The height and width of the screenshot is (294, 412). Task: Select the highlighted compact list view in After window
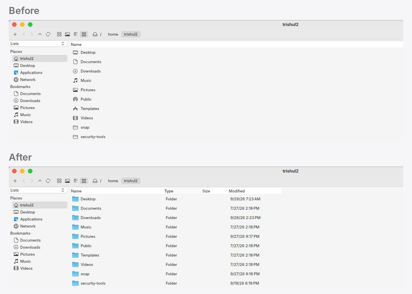click(84, 181)
